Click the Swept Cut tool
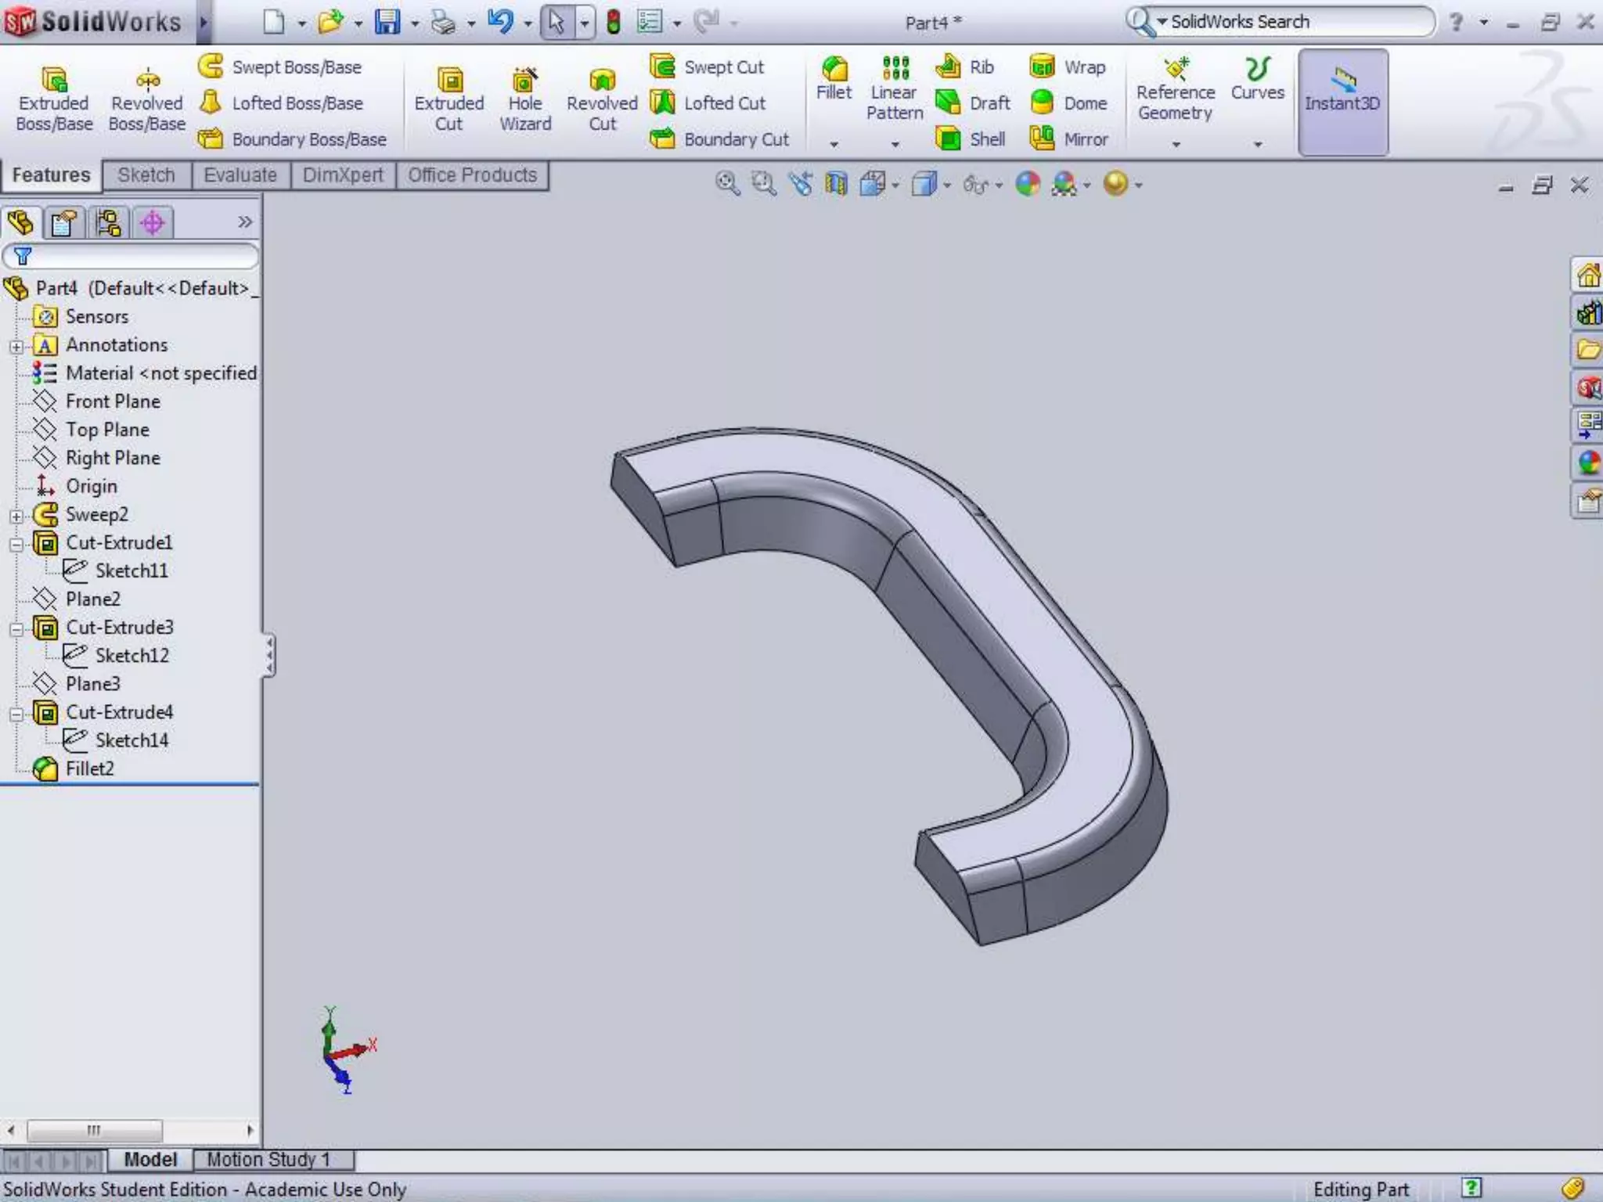This screenshot has height=1202, width=1603. pyautogui.click(x=708, y=67)
